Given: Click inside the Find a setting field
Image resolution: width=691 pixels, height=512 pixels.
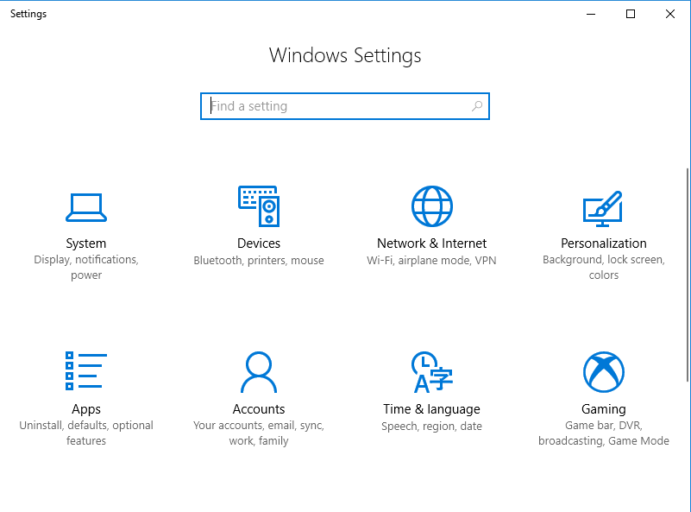Looking at the screenshot, I should coord(344,106).
